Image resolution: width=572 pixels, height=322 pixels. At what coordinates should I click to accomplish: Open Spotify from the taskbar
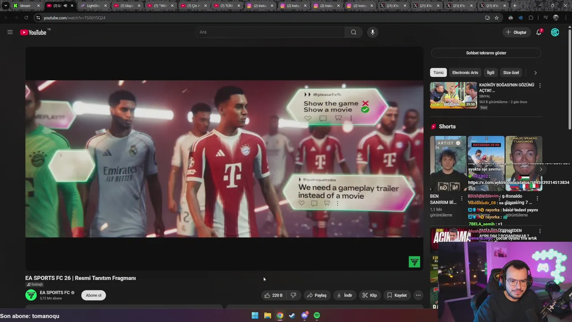click(317, 316)
